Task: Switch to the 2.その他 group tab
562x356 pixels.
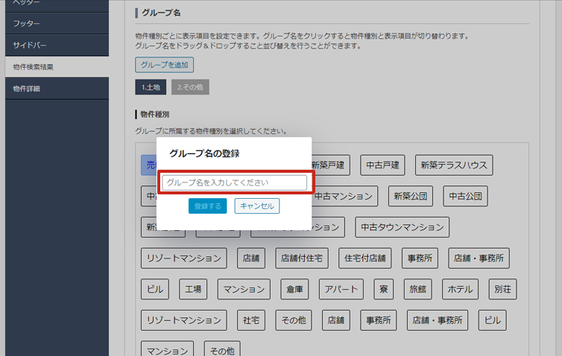Action: (x=190, y=87)
